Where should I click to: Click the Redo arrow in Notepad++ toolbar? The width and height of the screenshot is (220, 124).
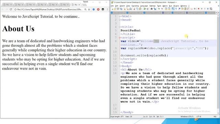click(x=147, y=9)
